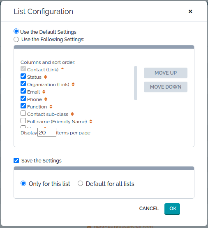Viewport: 208px width, 228px height.
Task: Uncheck the Status column checkbox
Action: [x=23, y=76]
